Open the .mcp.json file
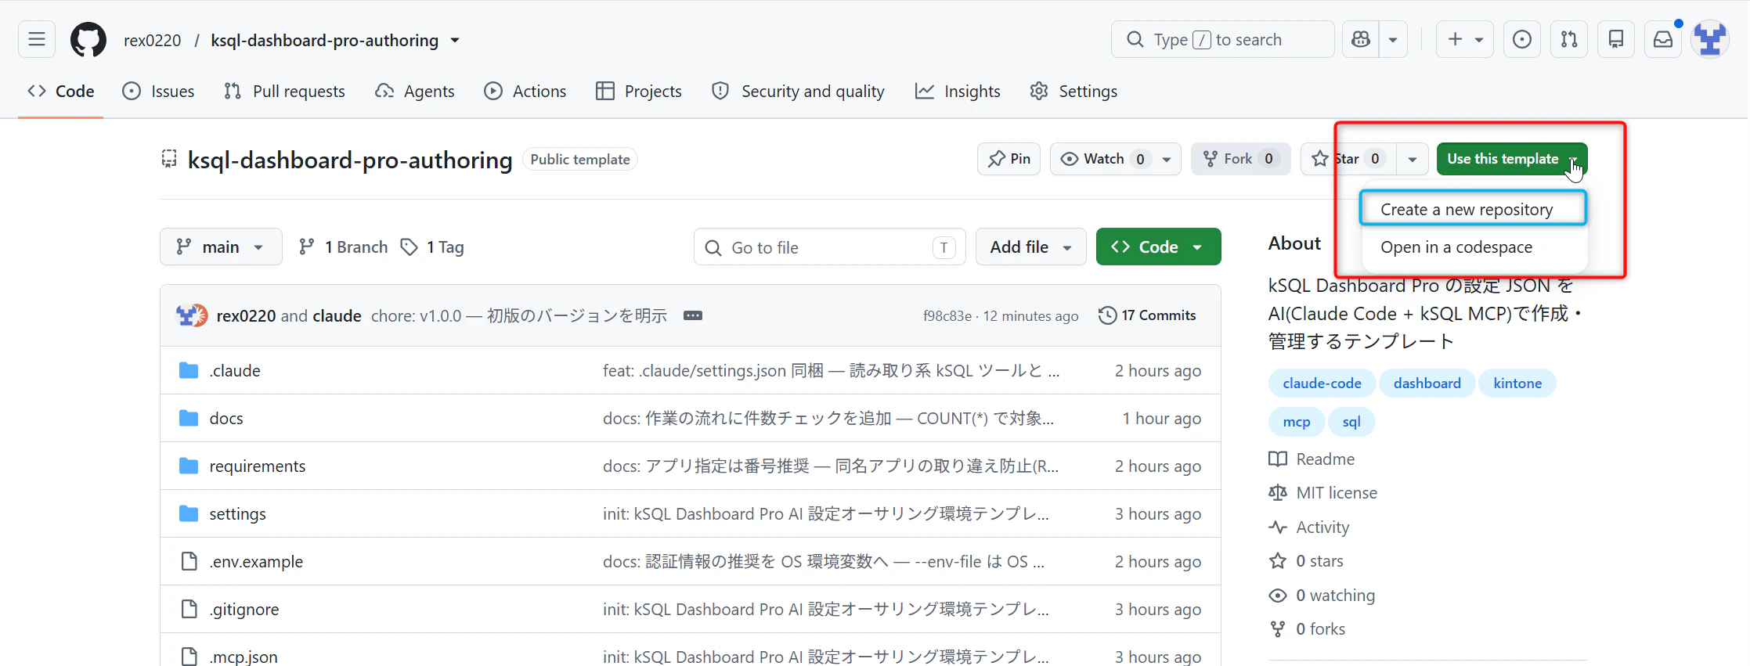This screenshot has height=666, width=1750. tap(244, 657)
